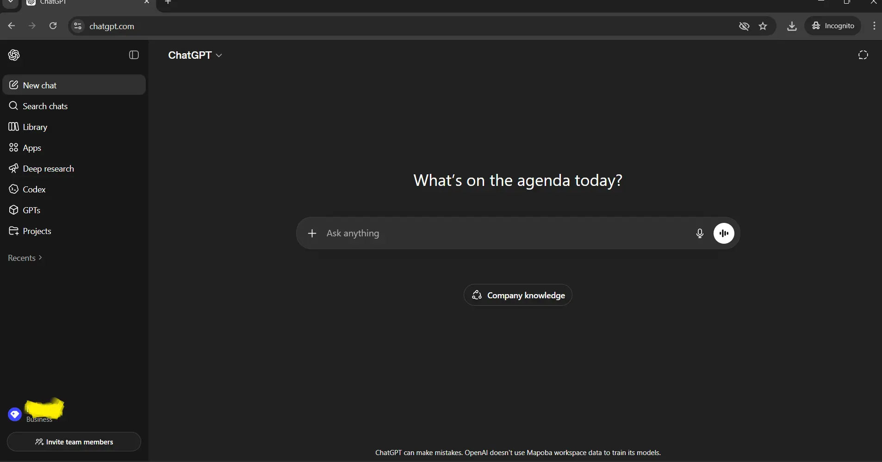View site information icon in address bar
Screen dimensions: 882x462
coord(78,26)
